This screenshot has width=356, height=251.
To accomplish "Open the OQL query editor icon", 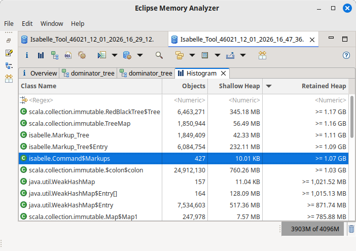I will (x=68, y=55).
